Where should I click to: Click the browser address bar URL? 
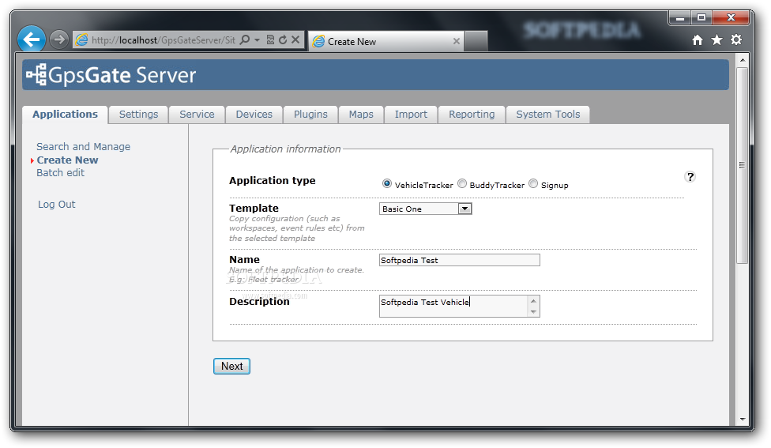[x=164, y=40]
